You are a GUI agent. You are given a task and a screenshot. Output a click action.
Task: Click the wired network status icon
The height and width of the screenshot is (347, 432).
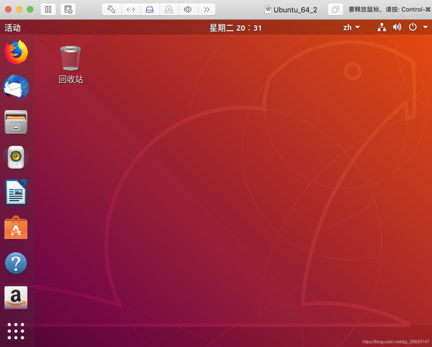(382, 27)
